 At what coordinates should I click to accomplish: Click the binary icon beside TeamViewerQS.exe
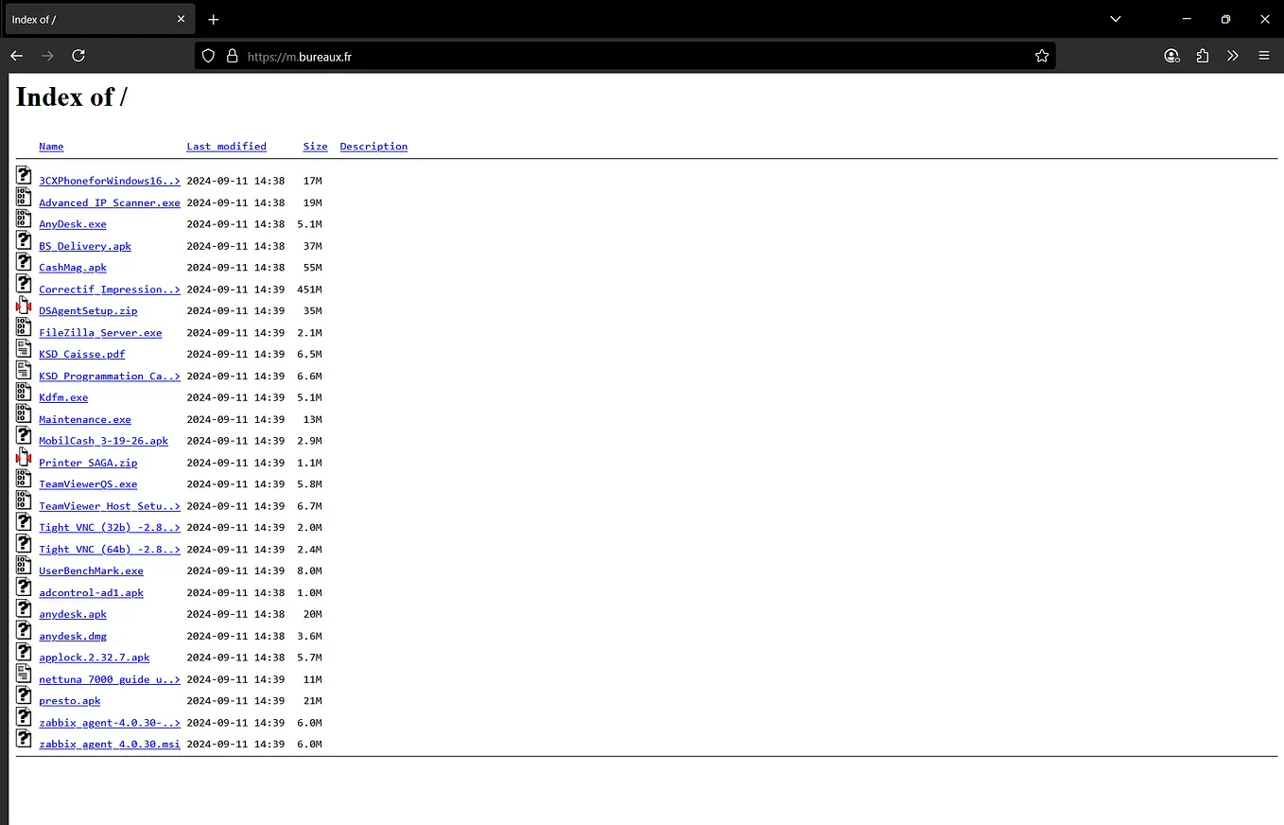click(24, 479)
